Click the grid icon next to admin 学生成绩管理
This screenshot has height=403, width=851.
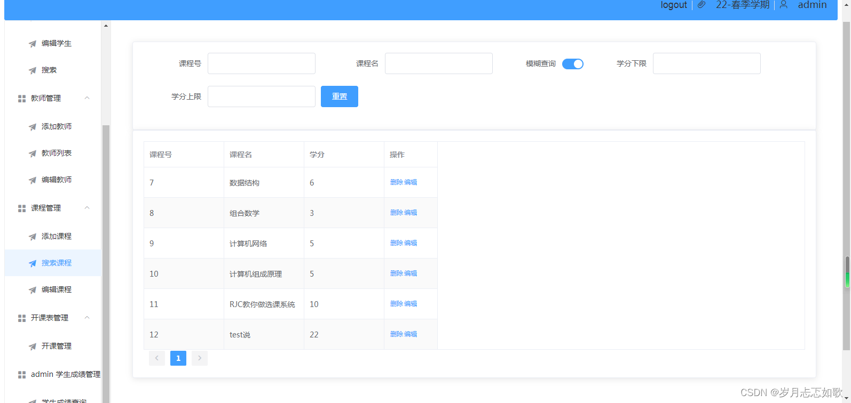pyautogui.click(x=22, y=375)
